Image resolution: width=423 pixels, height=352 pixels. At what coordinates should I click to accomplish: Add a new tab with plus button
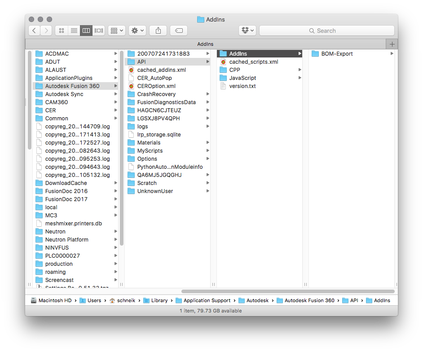pos(392,44)
